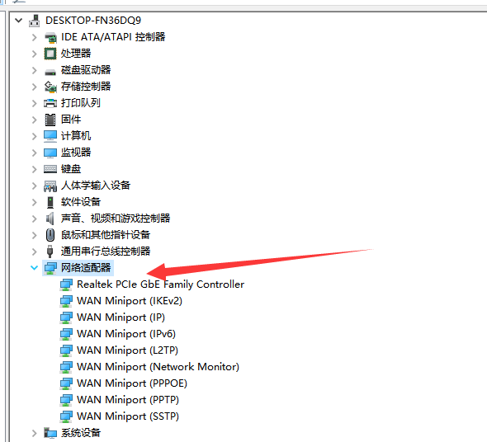Image resolution: width=487 pixels, height=442 pixels.
Task: Select the 网络适配器 label
Action: pos(86,268)
